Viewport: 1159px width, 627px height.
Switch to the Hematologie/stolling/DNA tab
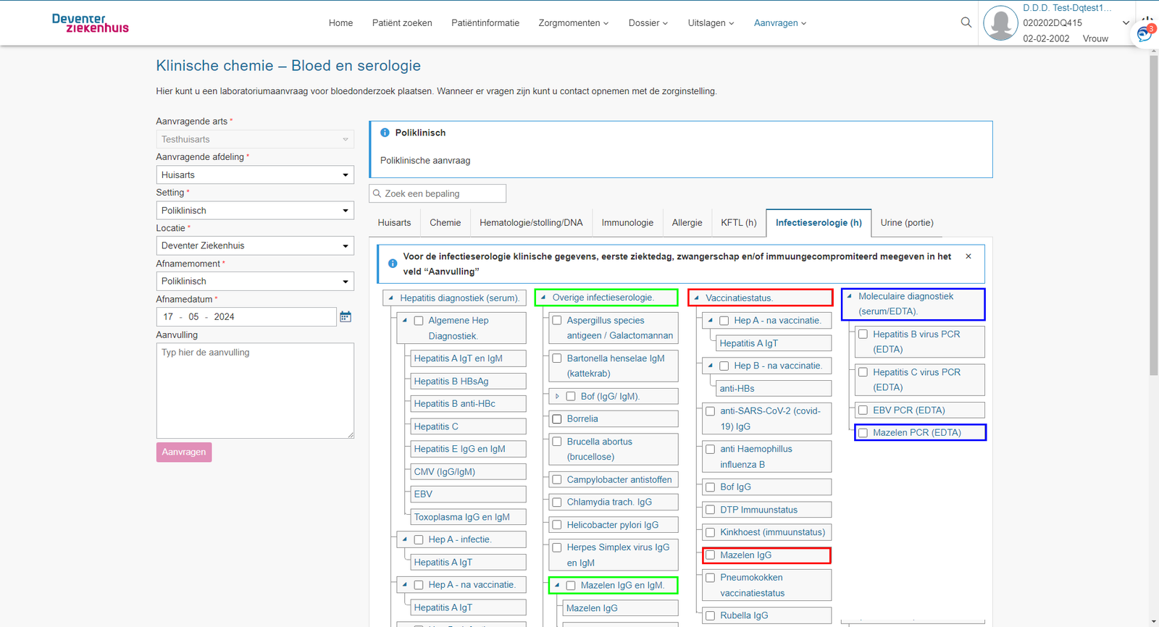pyautogui.click(x=531, y=223)
